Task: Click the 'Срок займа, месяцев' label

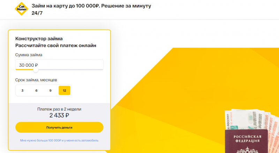Action: (x=34, y=80)
